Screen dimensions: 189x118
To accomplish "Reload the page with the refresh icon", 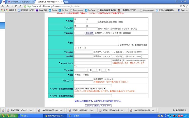I will [16, 6].
